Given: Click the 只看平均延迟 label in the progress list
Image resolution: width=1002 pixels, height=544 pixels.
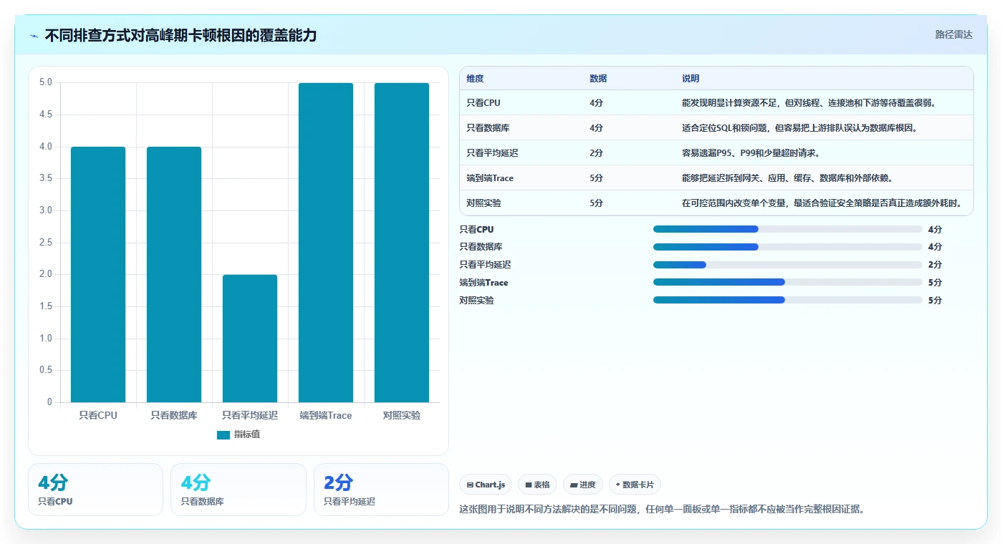Looking at the screenshot, I should coord(485,265).
